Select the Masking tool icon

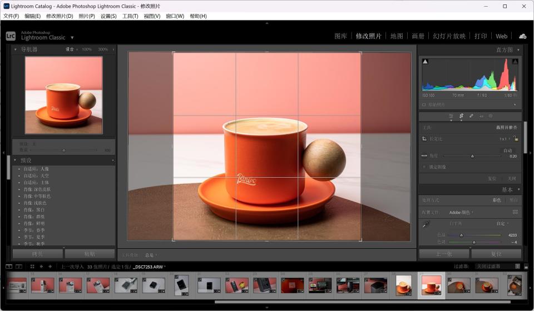tap(491, 116)
